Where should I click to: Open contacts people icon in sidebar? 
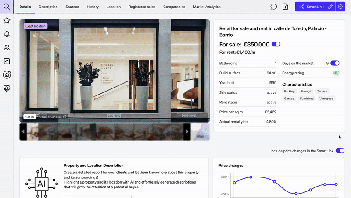[x=7, y=47]
